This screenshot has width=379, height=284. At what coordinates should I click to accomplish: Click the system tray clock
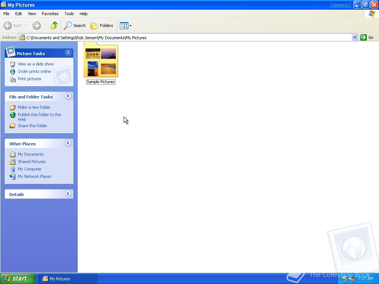point(365,278)
